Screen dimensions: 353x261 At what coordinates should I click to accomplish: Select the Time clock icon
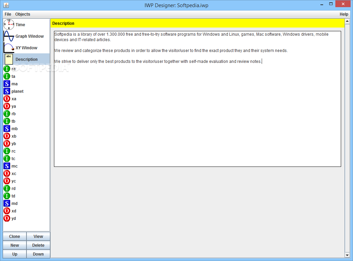point(9,24)
